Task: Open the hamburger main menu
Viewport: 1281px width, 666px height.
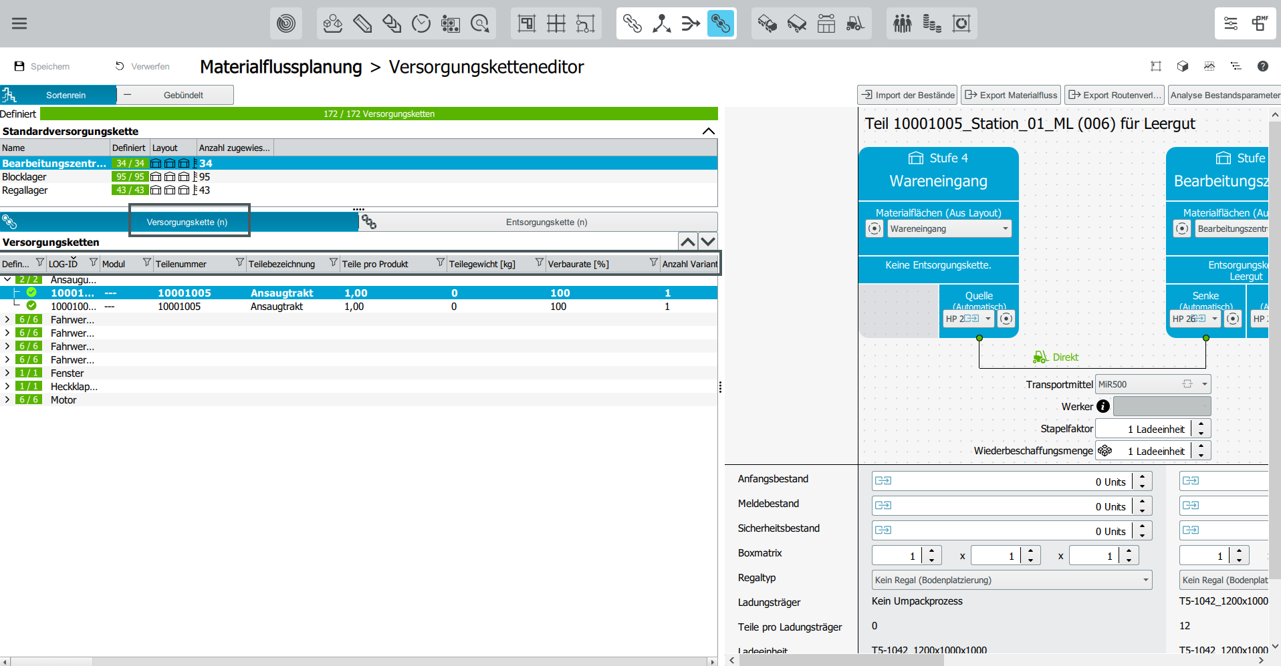Action: [19, 23]
